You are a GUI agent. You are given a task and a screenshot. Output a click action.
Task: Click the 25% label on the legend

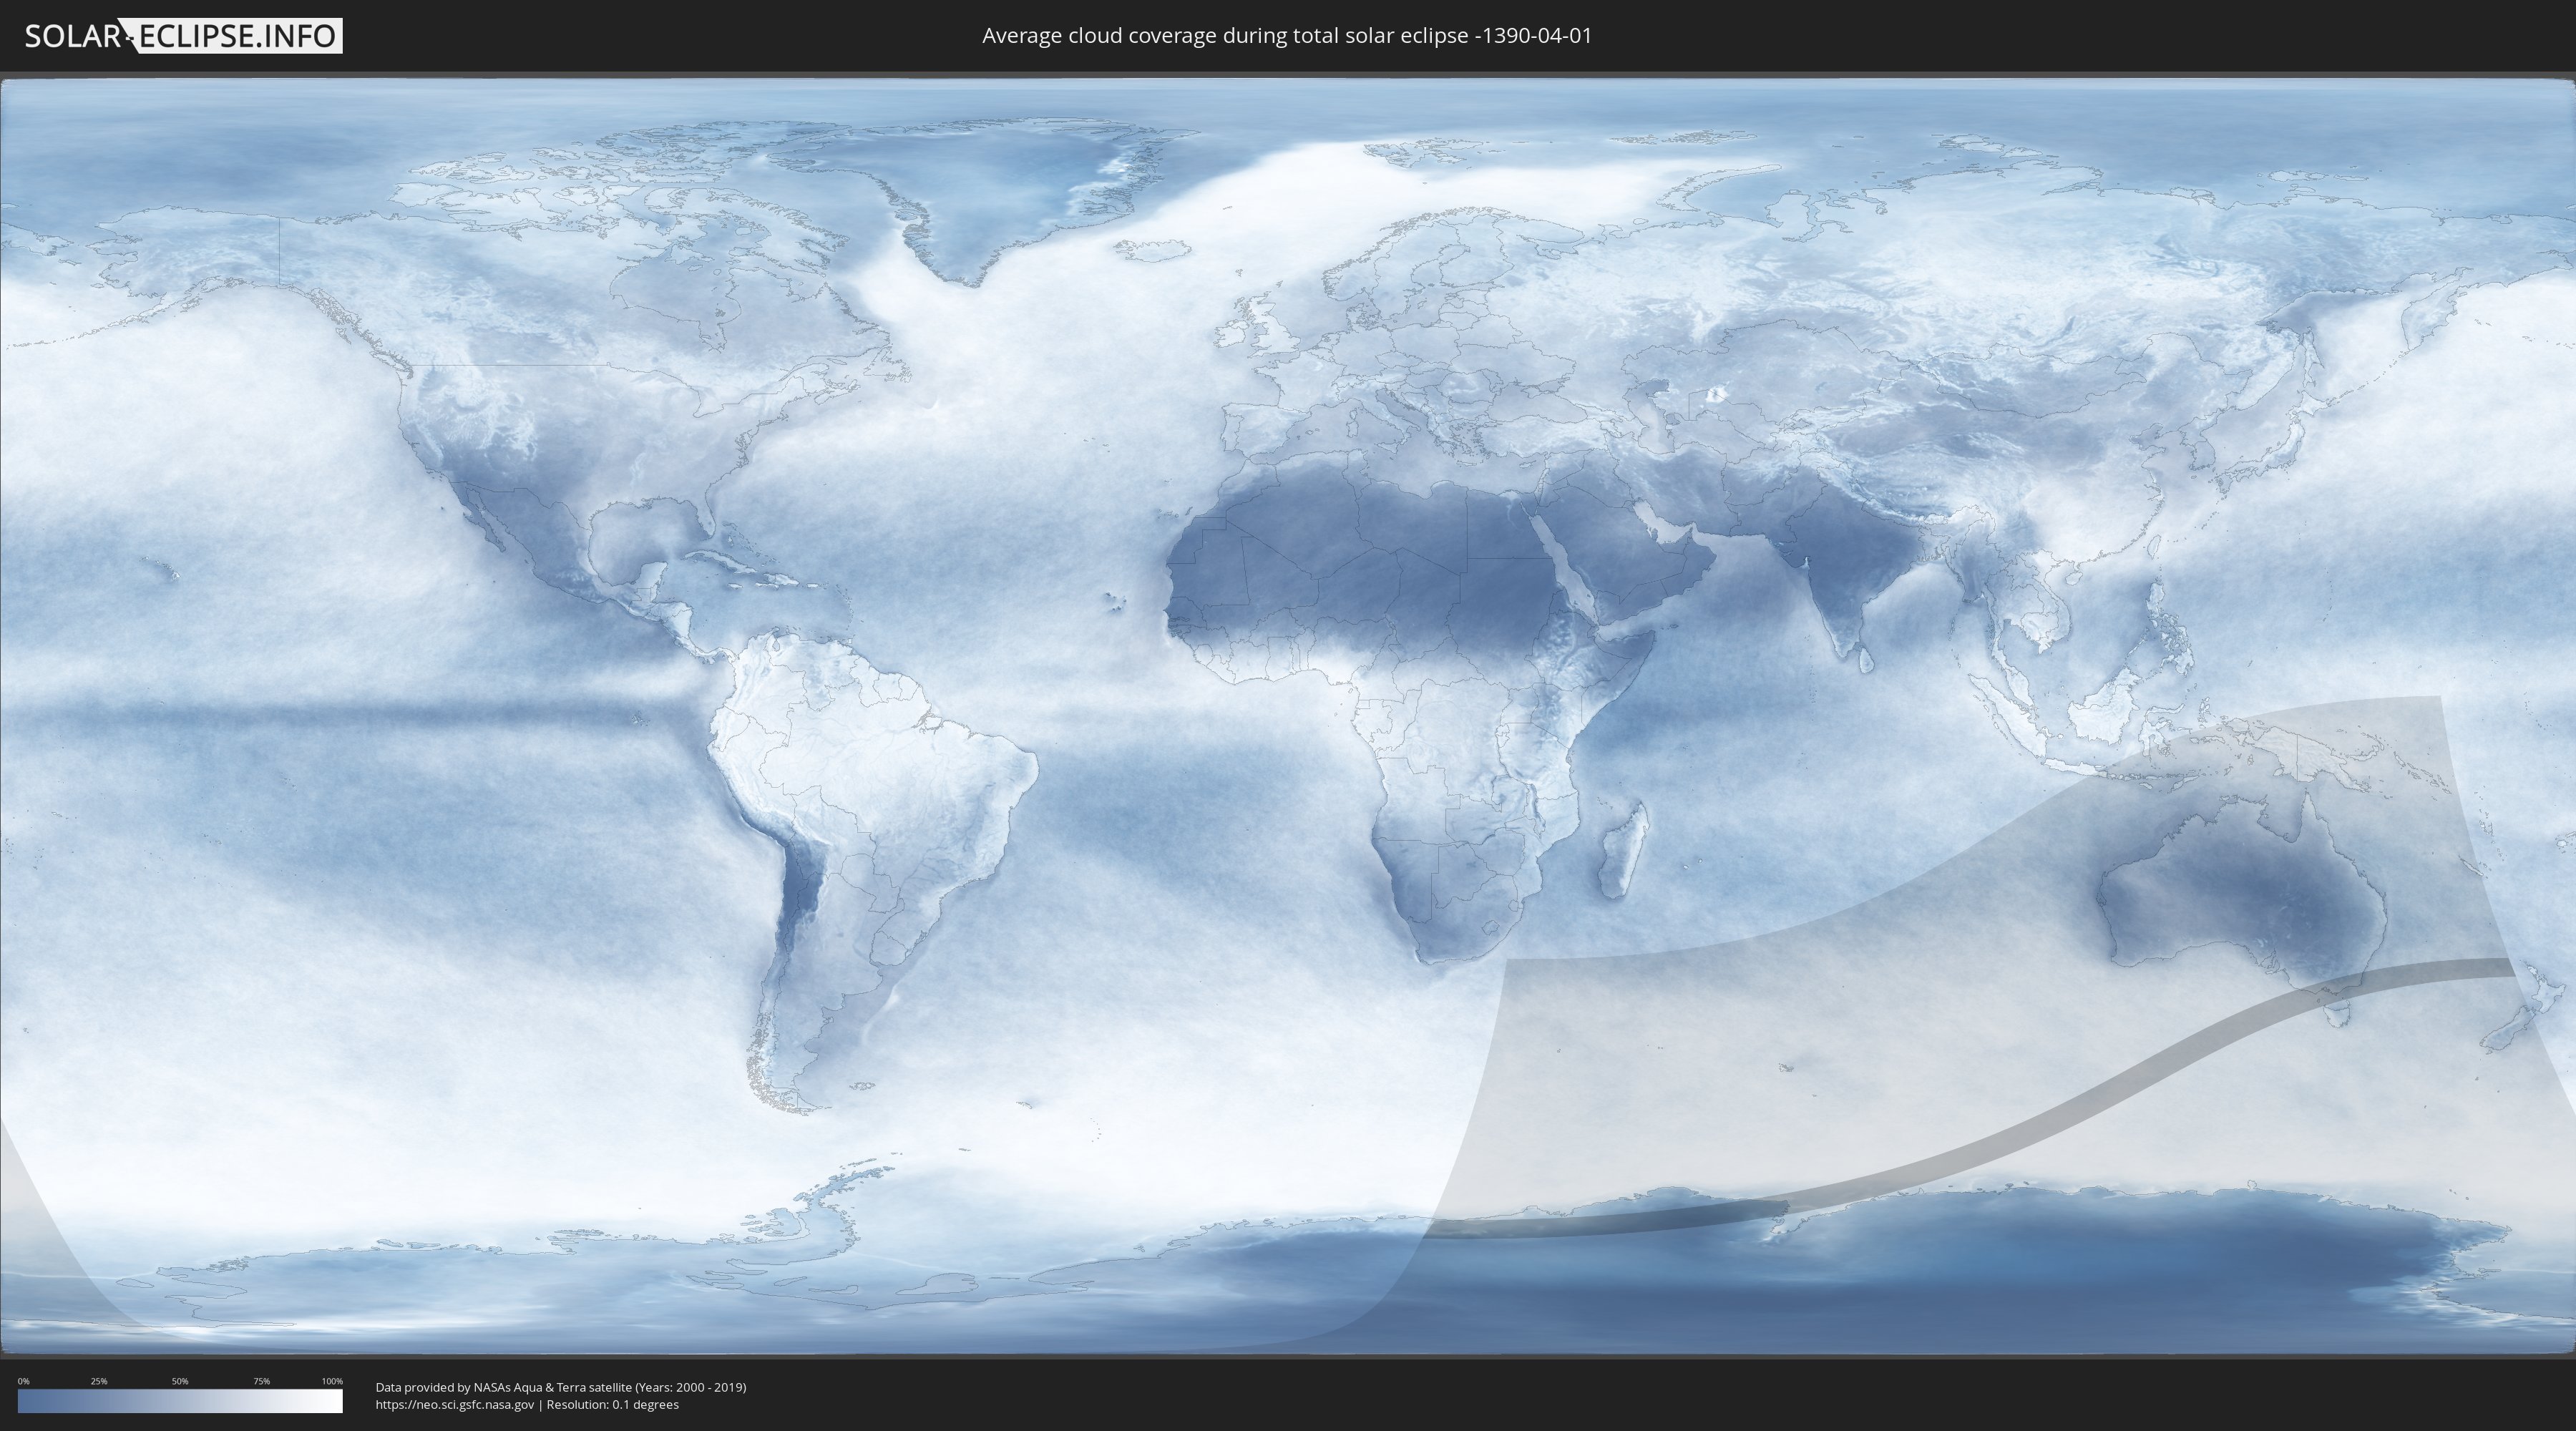click(99, 1381)
